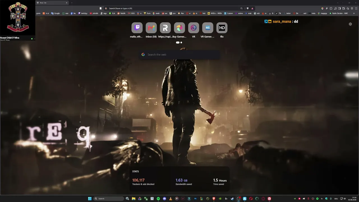Image resolution: width=359 pixels, height=202 pixels.
Task: Bookmark this page with the bookmark icon
Action: tap(100, 8)
